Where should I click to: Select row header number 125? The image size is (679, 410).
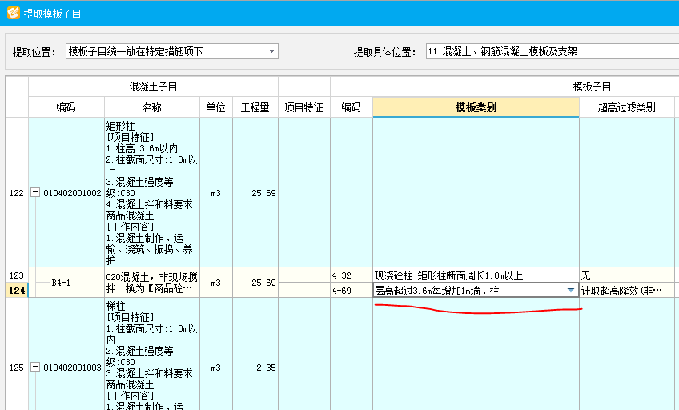pos(17,368)
